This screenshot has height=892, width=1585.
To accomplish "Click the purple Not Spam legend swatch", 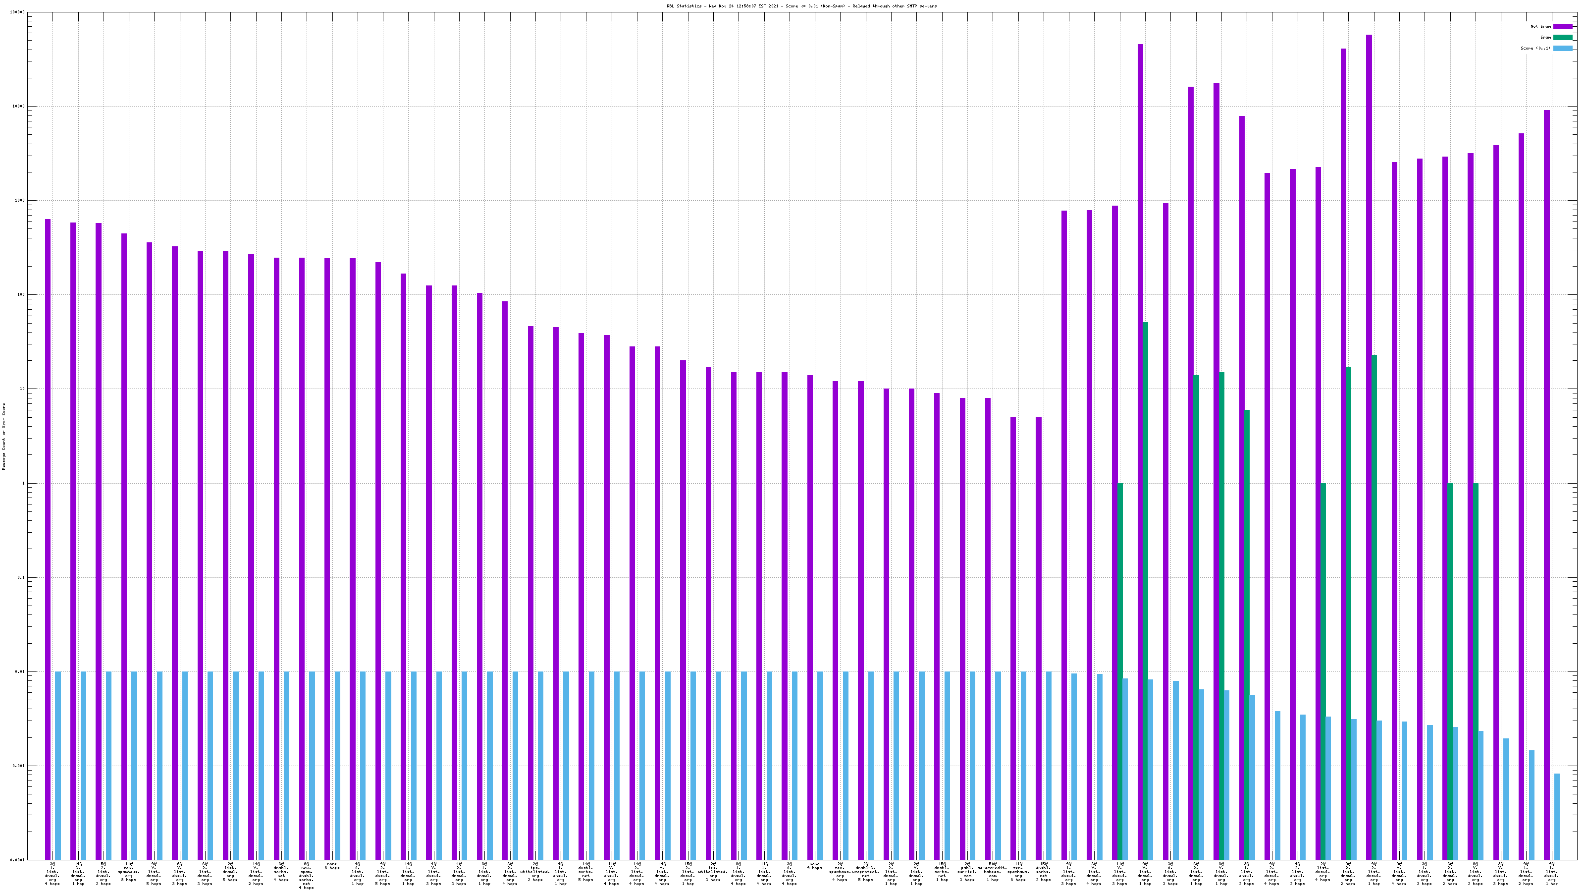I will point(1562,26).
